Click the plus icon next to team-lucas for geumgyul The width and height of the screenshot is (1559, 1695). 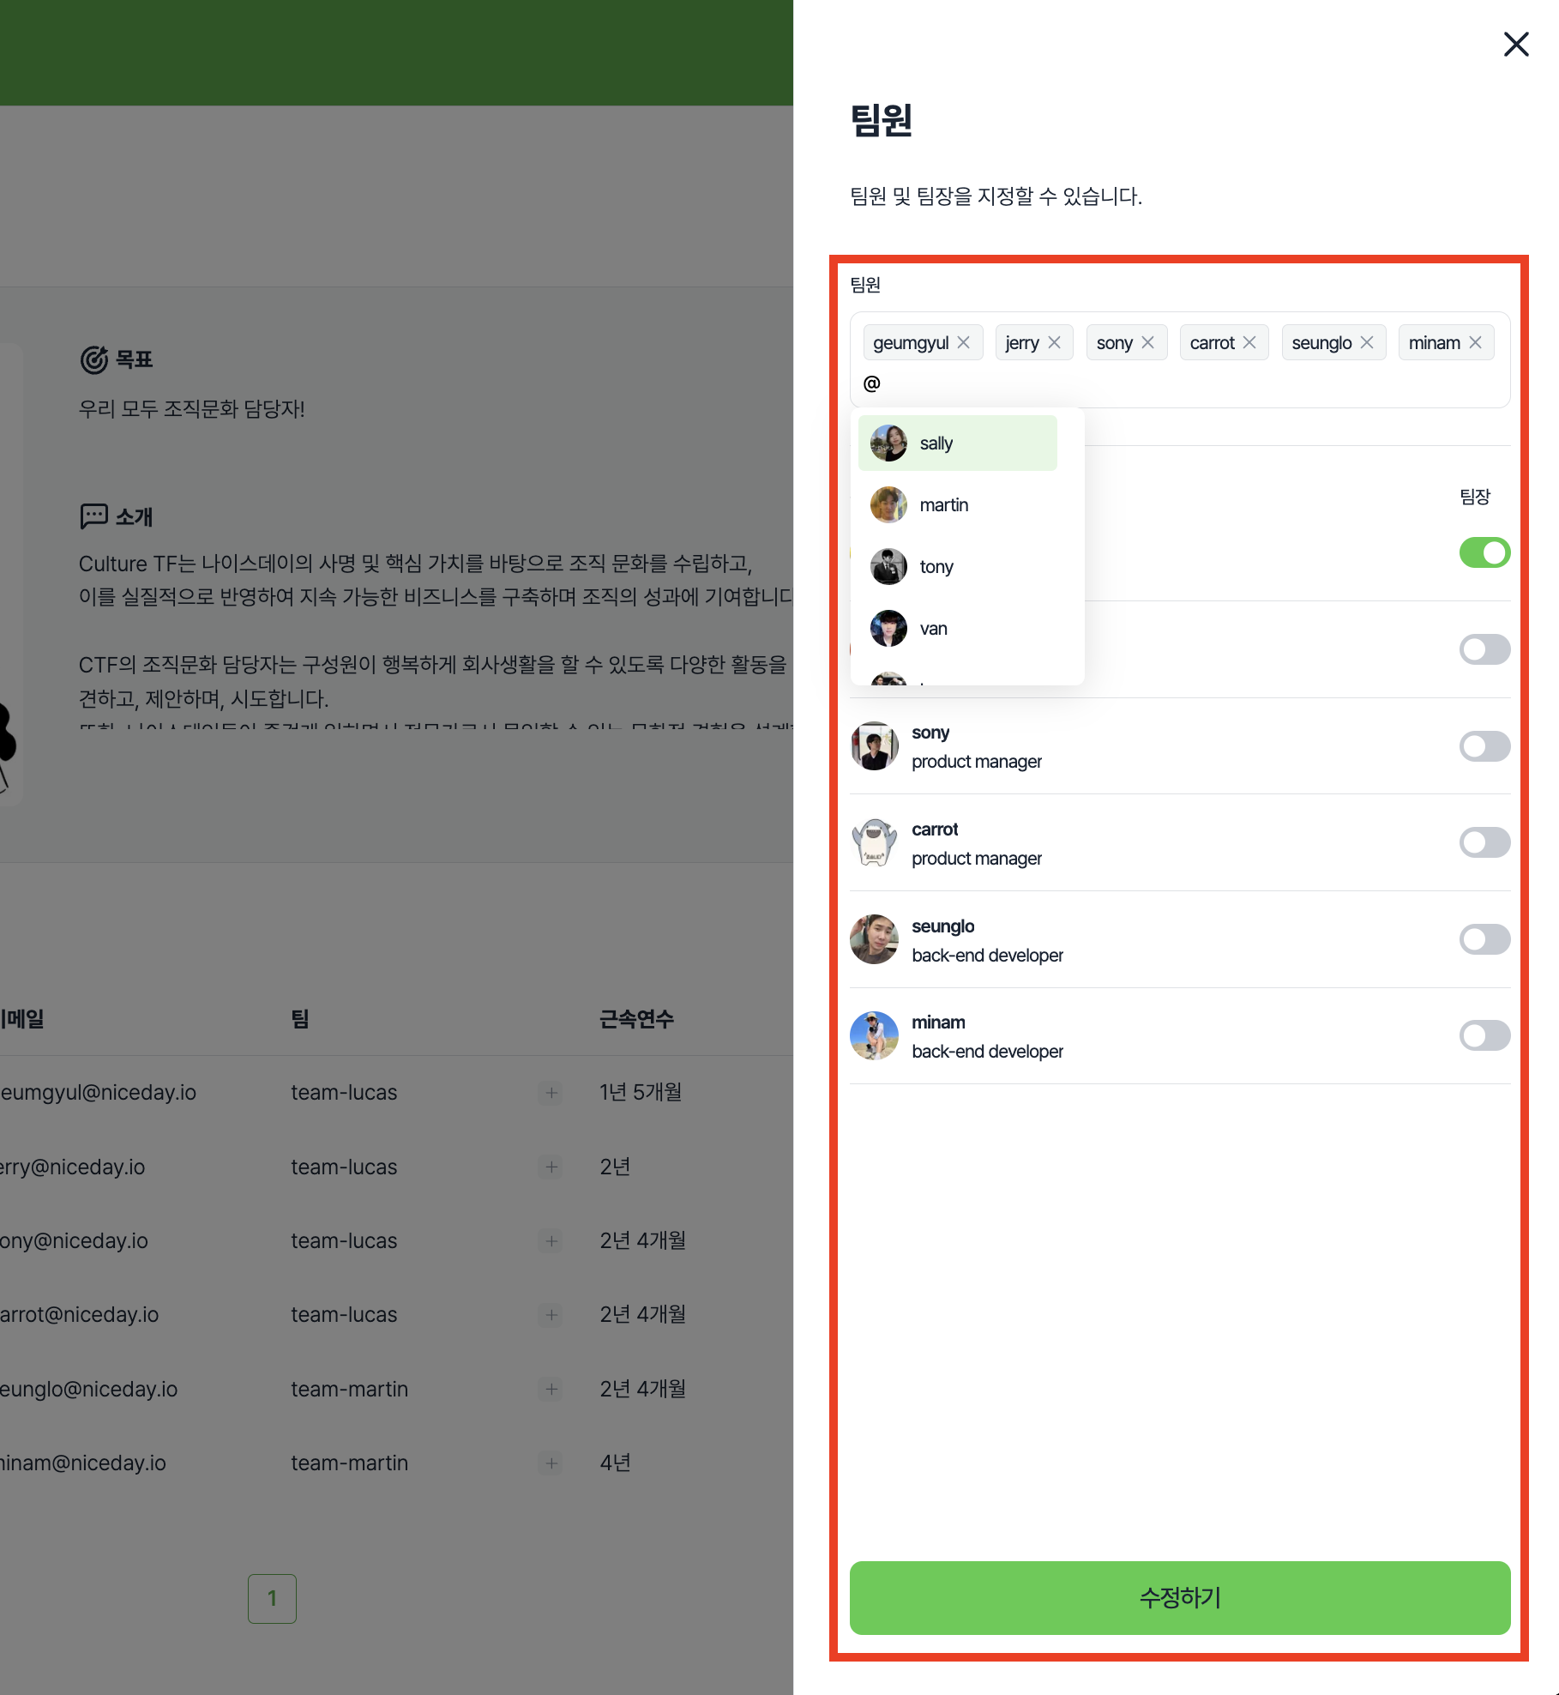551,1092
